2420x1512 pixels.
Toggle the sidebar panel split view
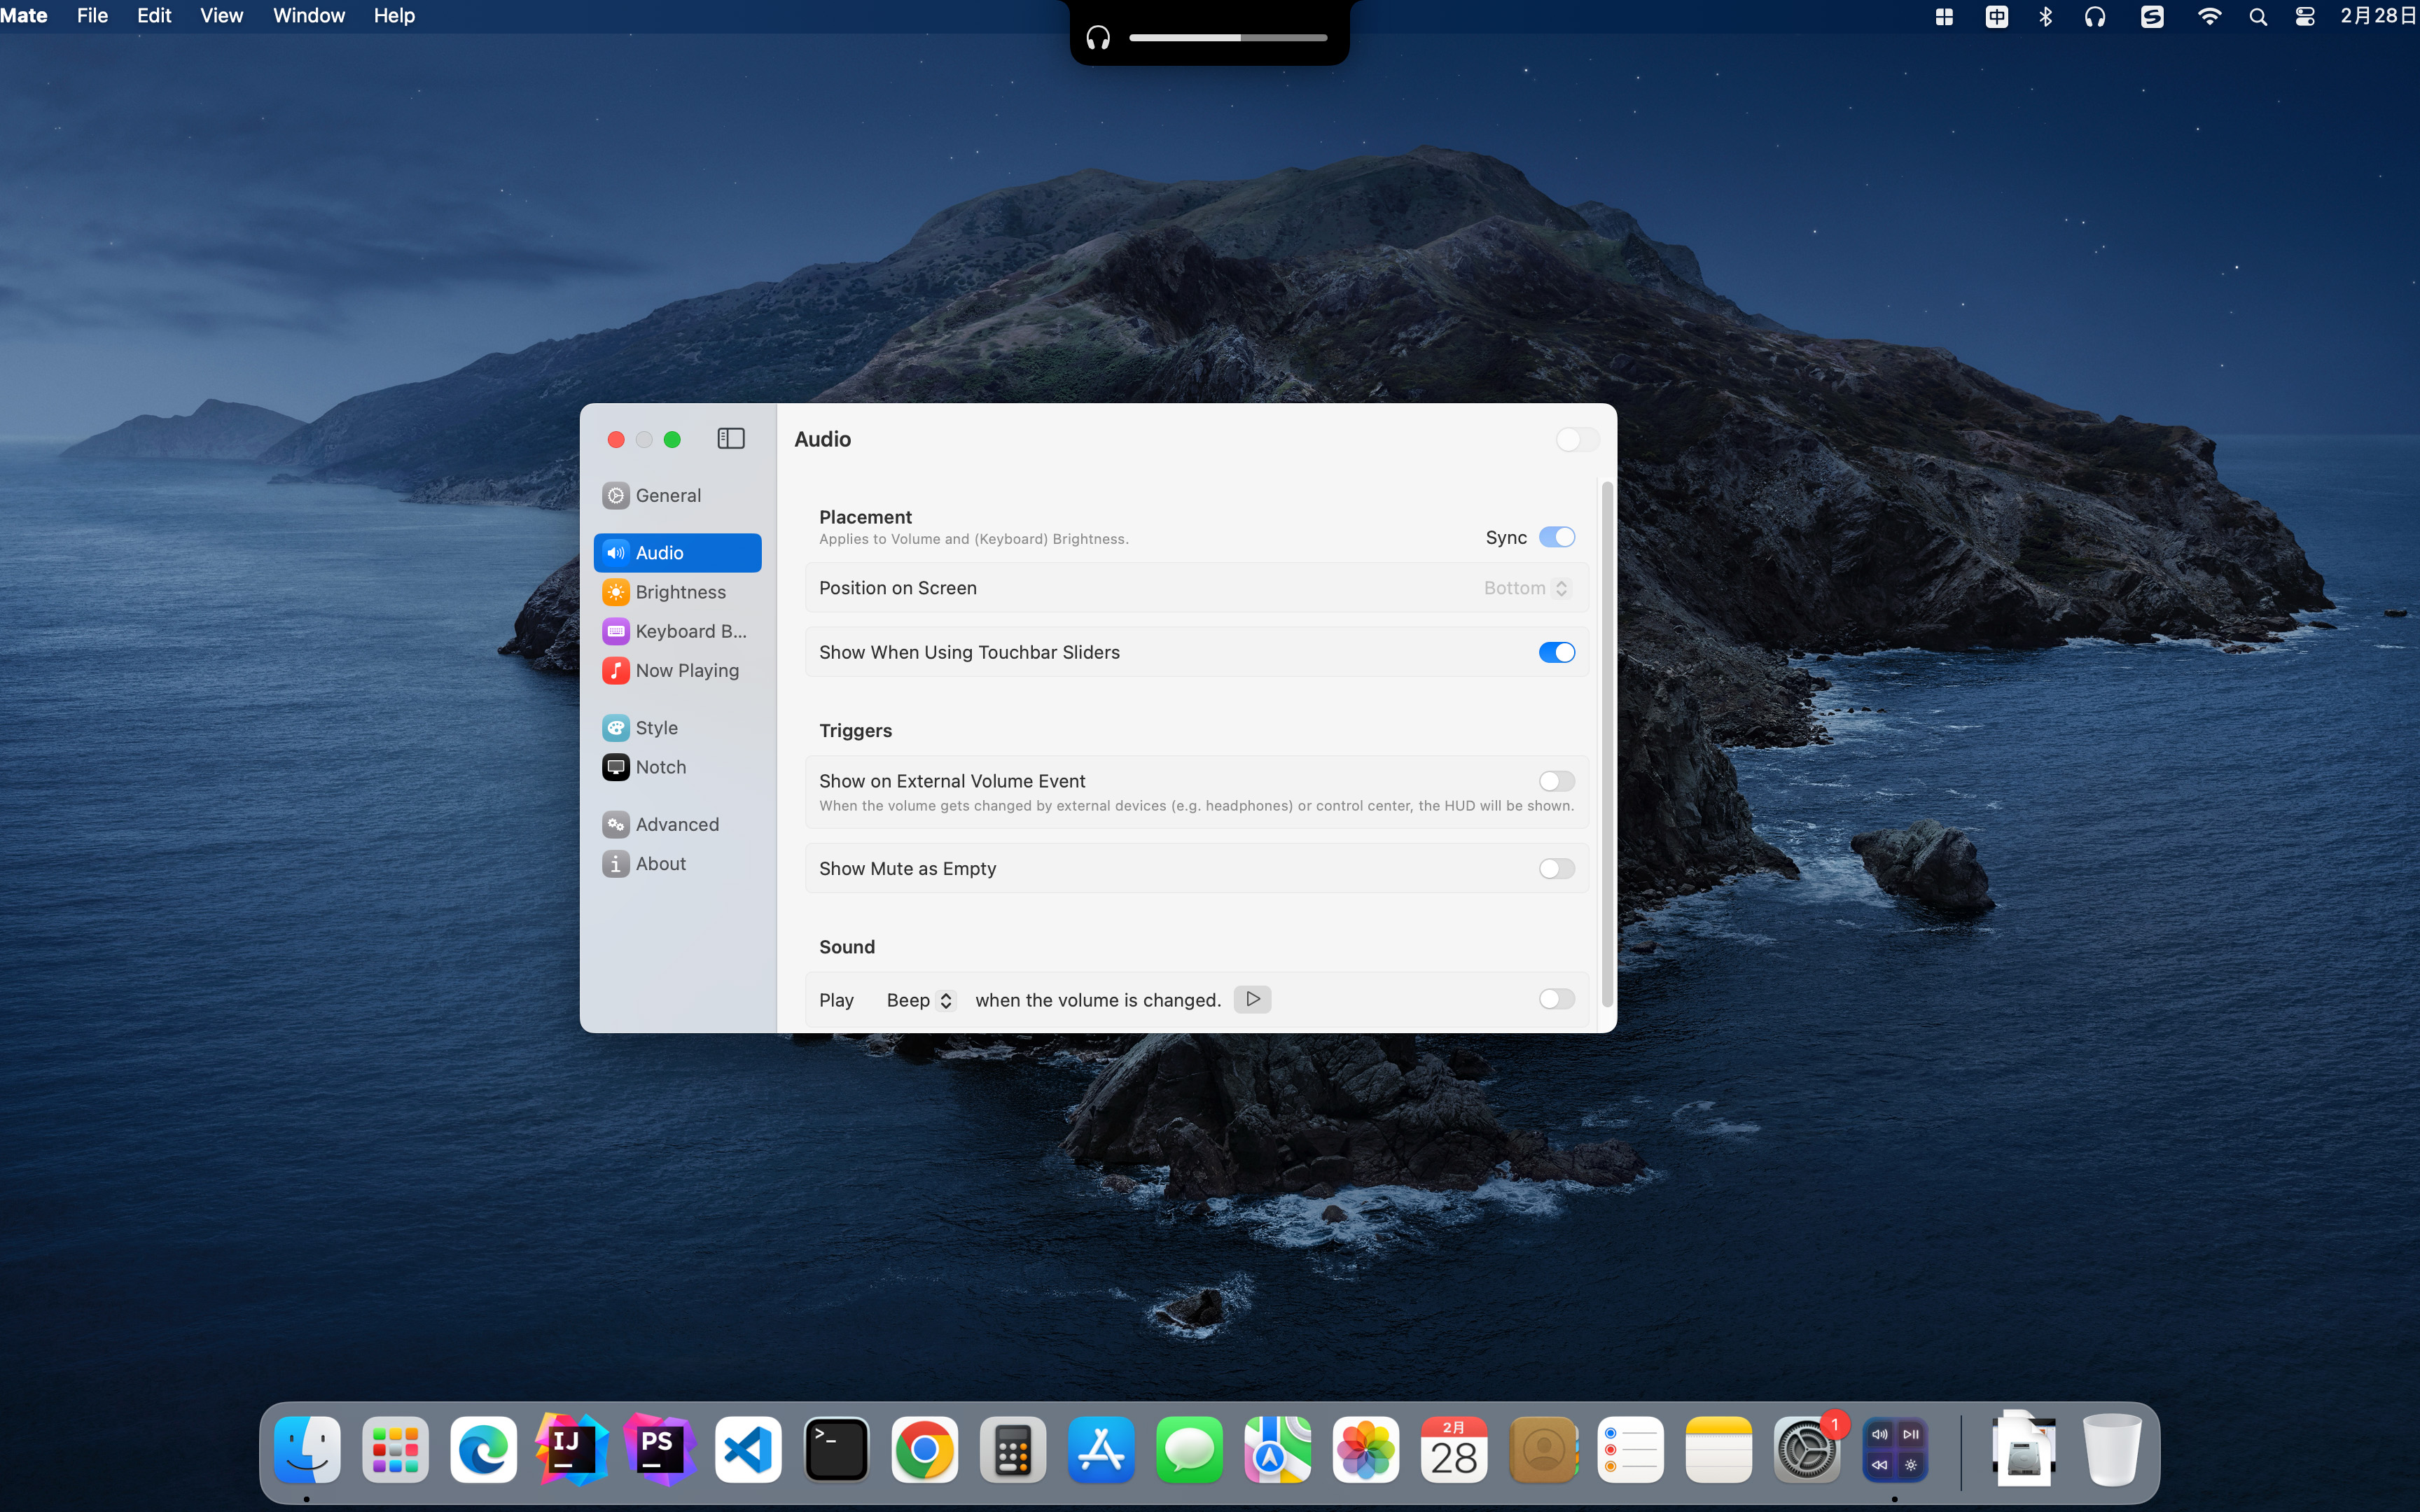[x=730, y=439]
